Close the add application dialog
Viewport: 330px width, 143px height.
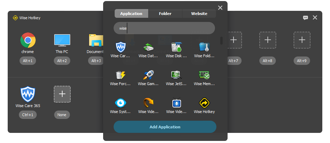coord(220,8)
